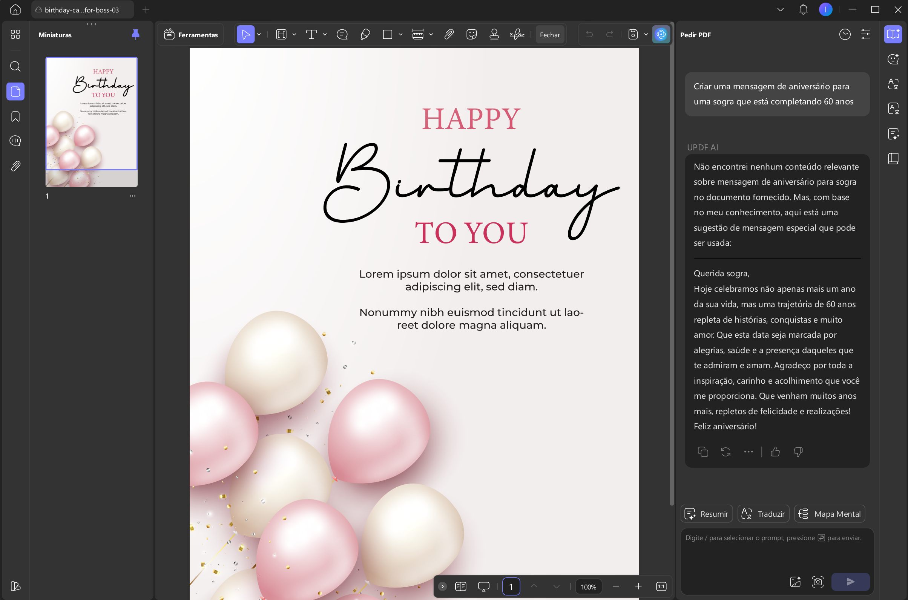Image resolution: width=908 pixels, height=600 pixels.
Task: Expand the rectangle shape dropdown arrow
Action: pos(400,34)
